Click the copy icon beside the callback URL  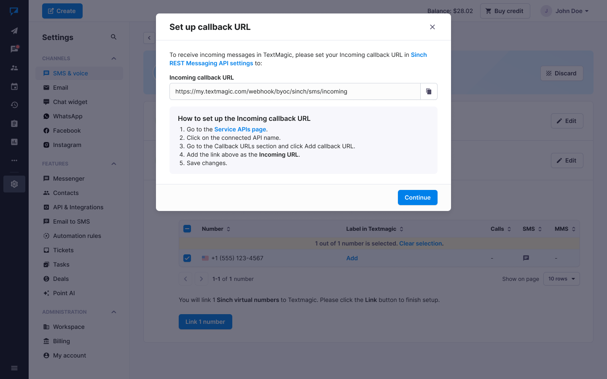pyautogui.click(x=429, y=91)
